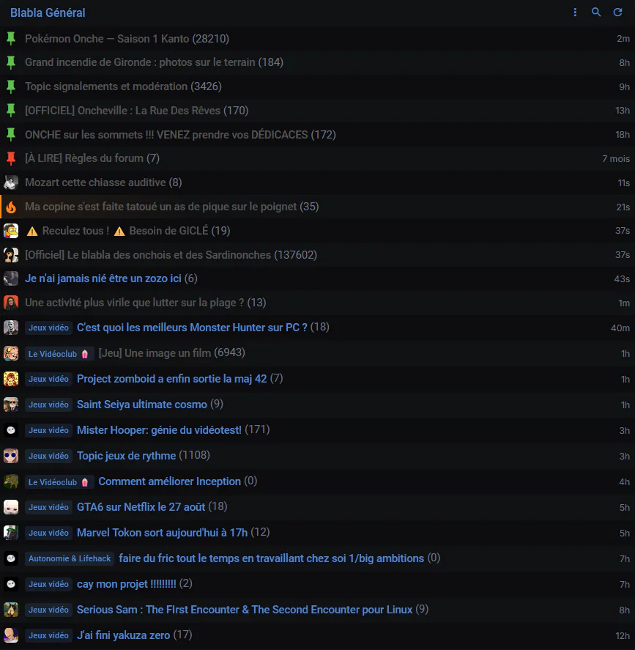Open the three-dot options menu
Screen dimensions: 635x650
(x=575, y=12)
